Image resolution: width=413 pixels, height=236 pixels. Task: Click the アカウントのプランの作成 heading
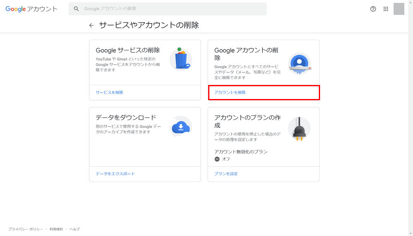click(x=247, y=121)
